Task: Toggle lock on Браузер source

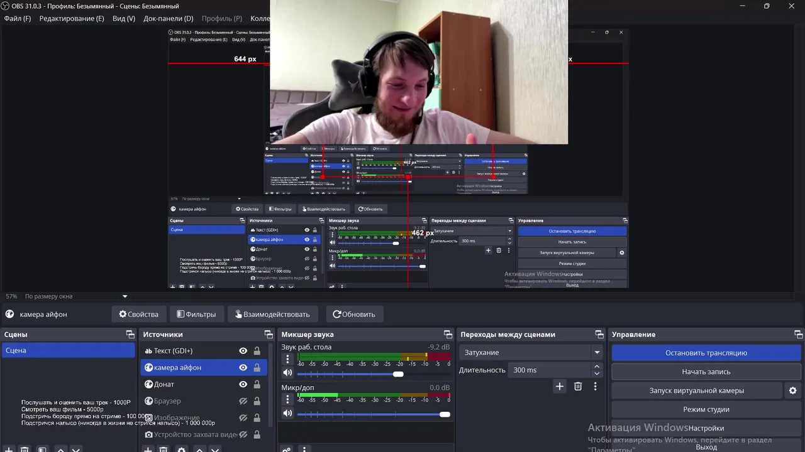Action: [257, 401]
